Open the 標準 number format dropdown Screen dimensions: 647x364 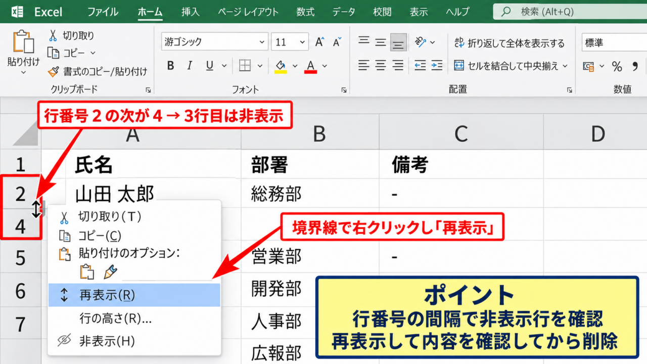614,43
